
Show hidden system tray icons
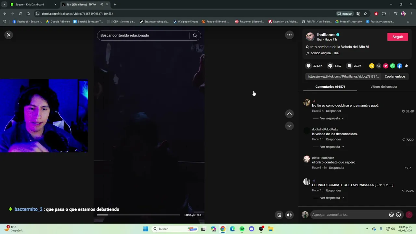tap(367, 229)
